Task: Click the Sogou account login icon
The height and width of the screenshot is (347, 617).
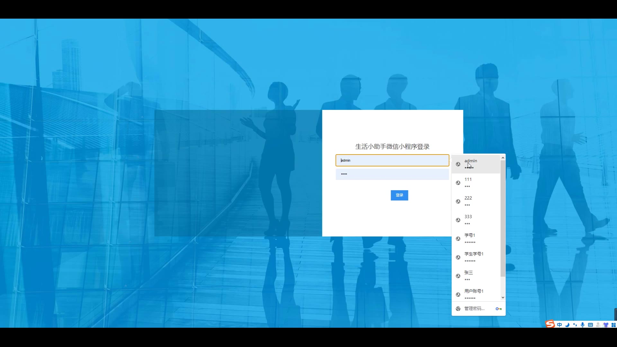Action: point(598,325)
